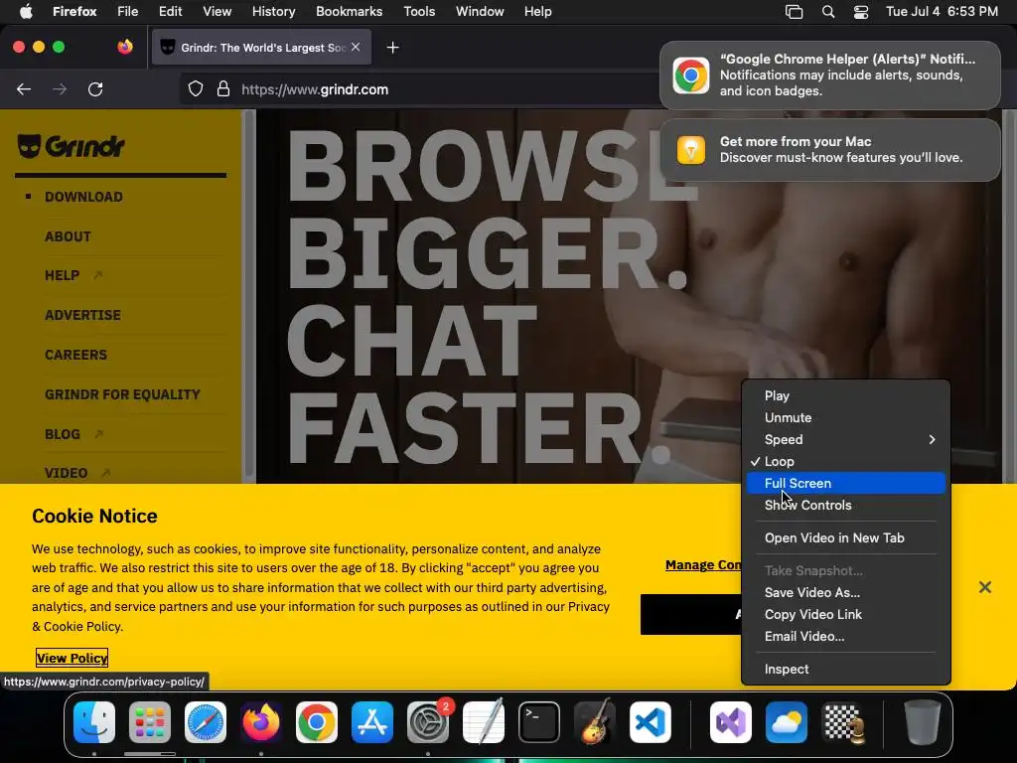
Task: Click the Firefox back arrow button
Action: coord(24,88)
